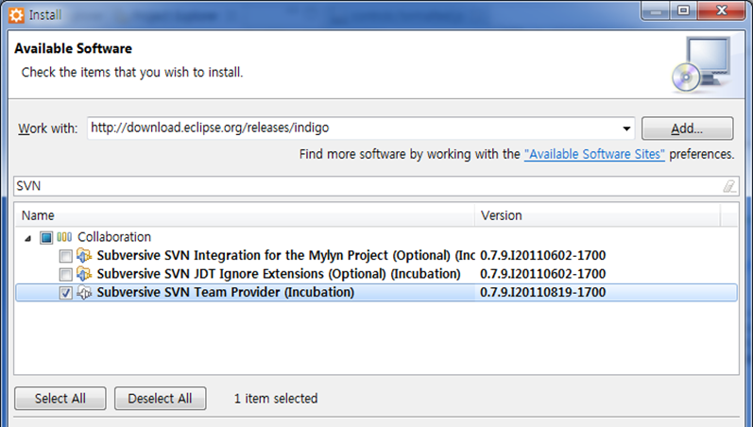Click the Collaboration category label
Screen dimensions: 753x427
(114, 237)
